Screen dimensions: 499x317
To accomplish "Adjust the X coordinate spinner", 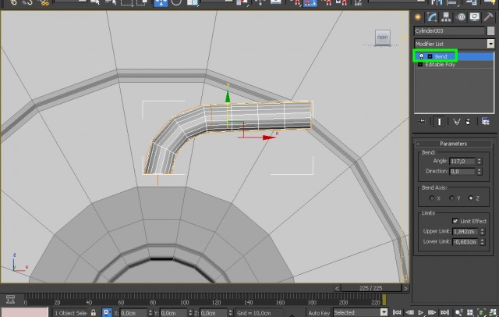I will tap(150, 313).
